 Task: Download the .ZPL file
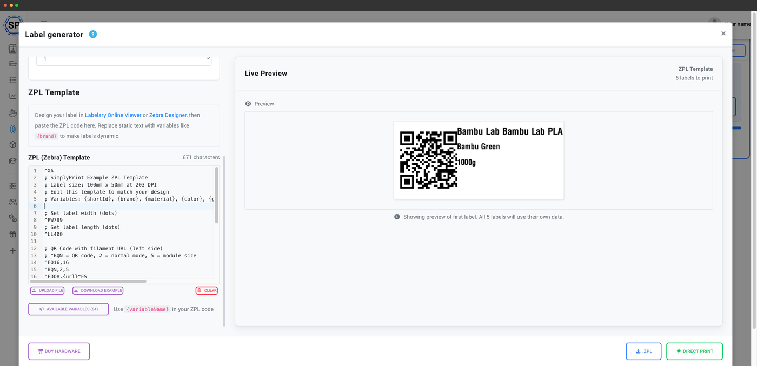[643, 351]
